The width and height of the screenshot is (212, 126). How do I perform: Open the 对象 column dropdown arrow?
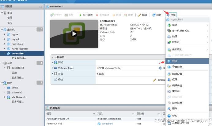[x=133, y=114]
